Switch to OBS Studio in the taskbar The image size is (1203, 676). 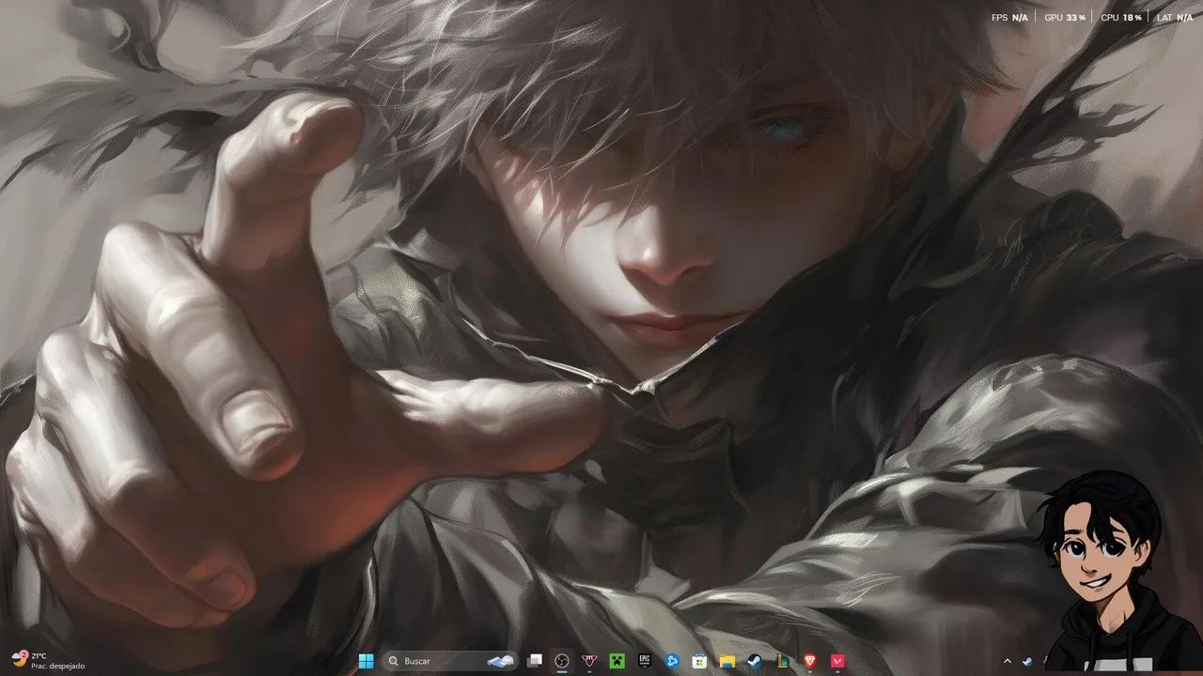562,661
